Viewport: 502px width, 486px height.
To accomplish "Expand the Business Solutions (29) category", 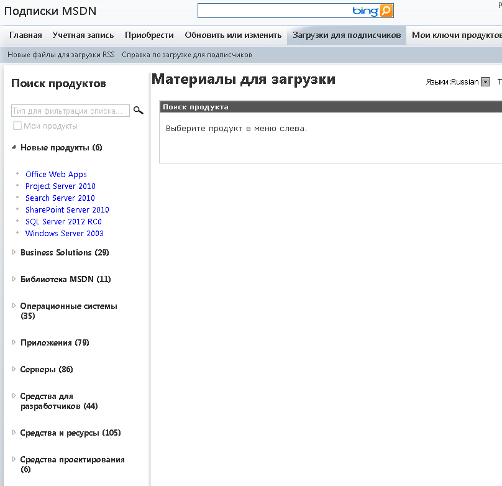I will pyautogui.click(x=14, y=252).
